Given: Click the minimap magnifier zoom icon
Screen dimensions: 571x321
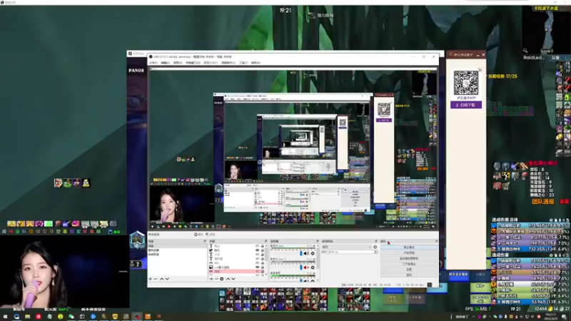Looking at the screenshot, I should (x=525, y=51).
